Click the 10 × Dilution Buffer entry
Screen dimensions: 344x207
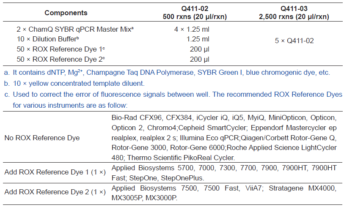click(x=48, y=39)
